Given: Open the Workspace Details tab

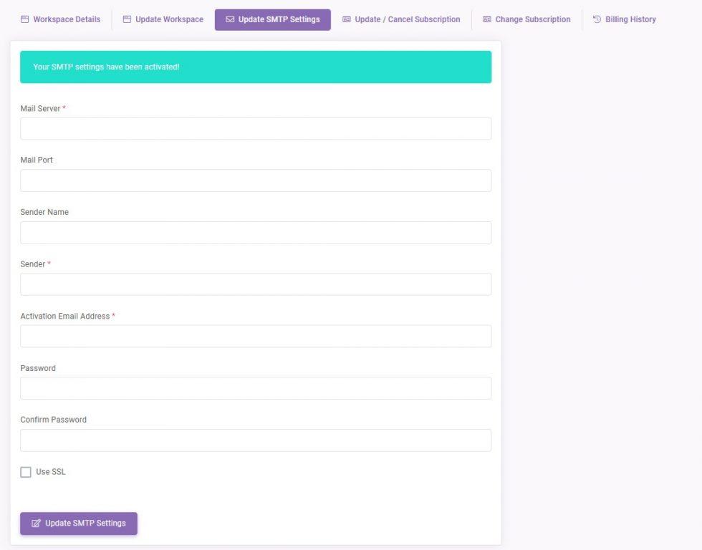Looking at the screenshot, I should (x=67, y=19).
